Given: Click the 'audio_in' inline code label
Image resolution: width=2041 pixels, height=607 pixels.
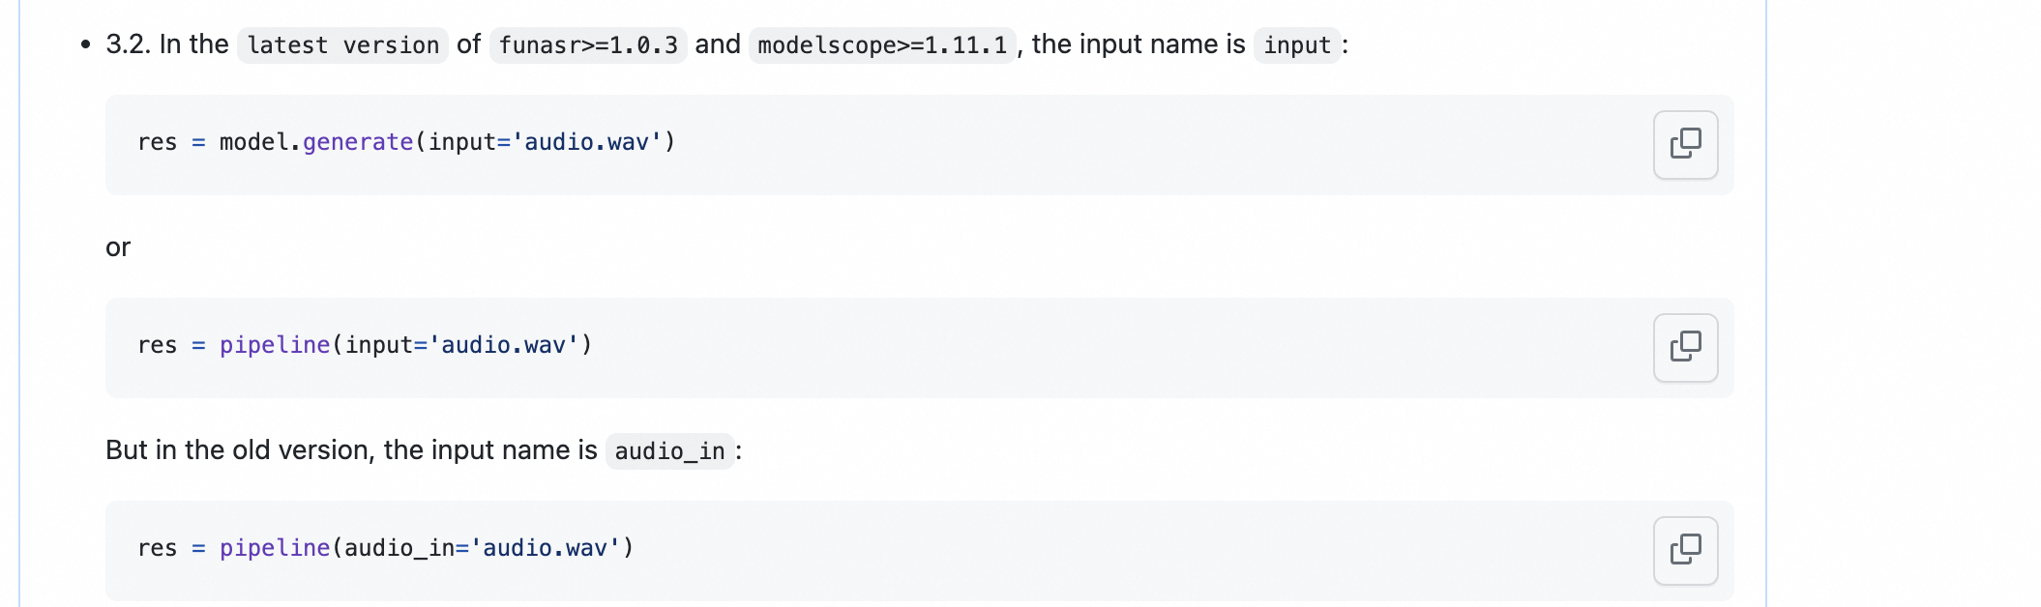Looking at the screenshot, I should pos(669,451).
